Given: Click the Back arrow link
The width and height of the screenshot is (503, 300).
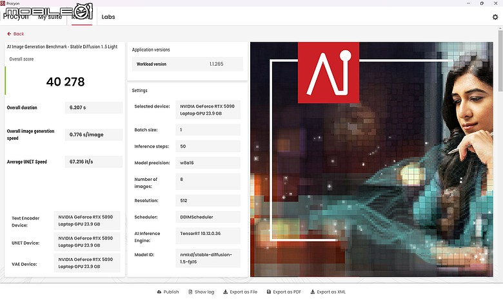Looking at the screenshot, I should click(x=15, y=33).
